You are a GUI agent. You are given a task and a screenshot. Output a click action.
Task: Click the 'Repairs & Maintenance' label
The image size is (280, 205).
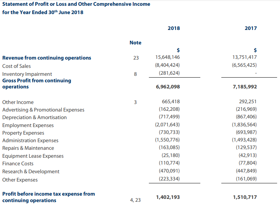point(28,148)
